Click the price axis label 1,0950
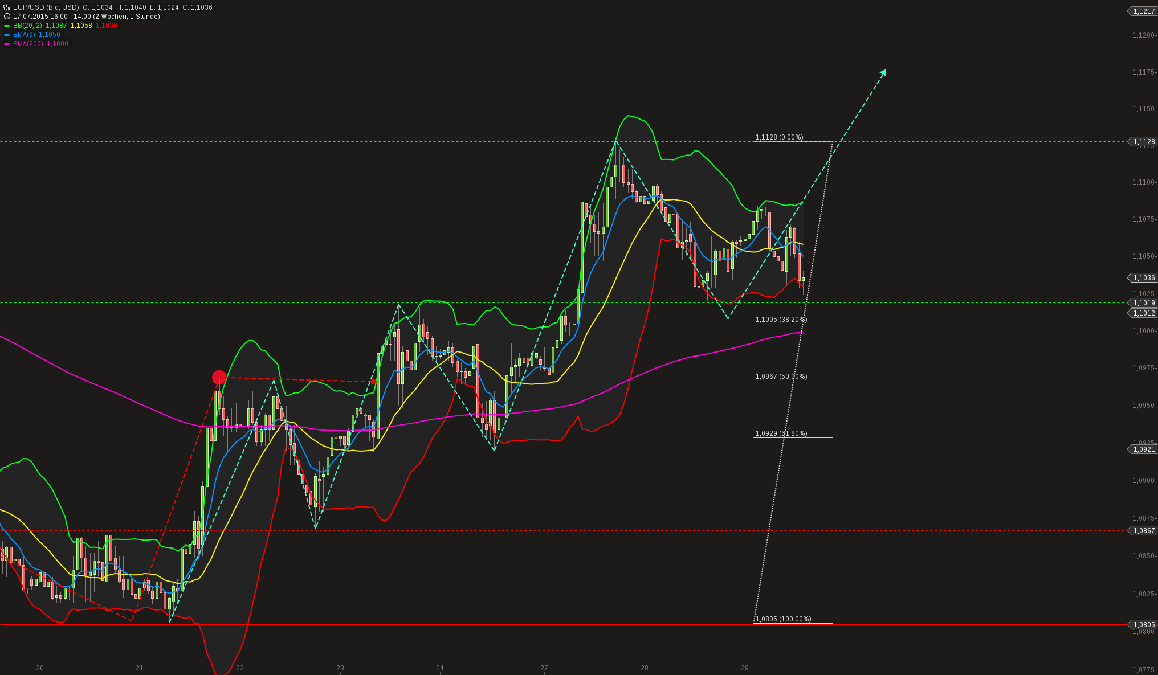 pyautogui.click(x=1143, y=406)
